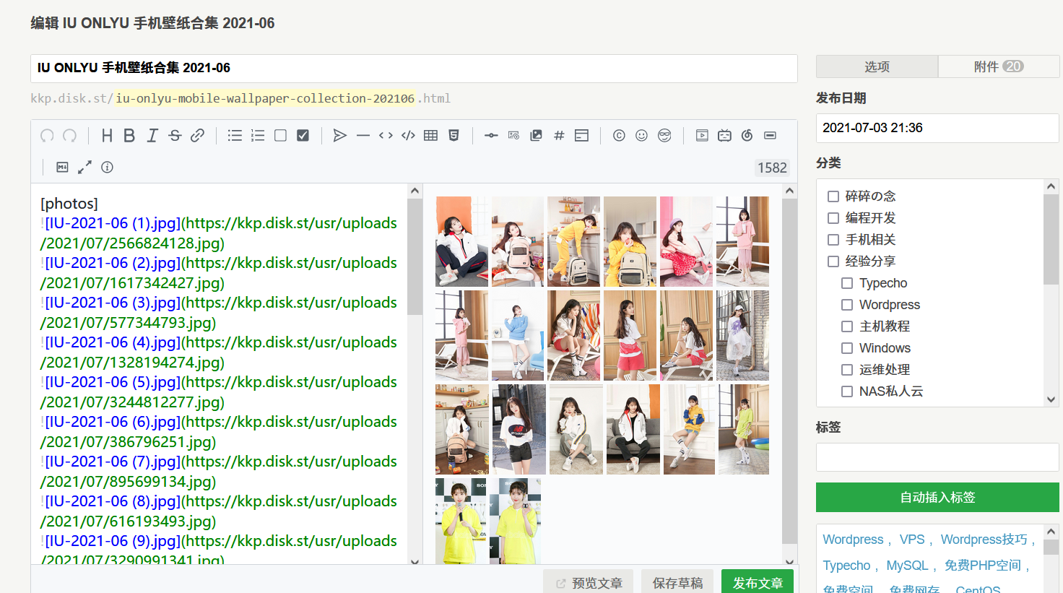Viewport: 1063px width, 593px height.
Task: Check the Wordpress subcategory
Action: 847,305
